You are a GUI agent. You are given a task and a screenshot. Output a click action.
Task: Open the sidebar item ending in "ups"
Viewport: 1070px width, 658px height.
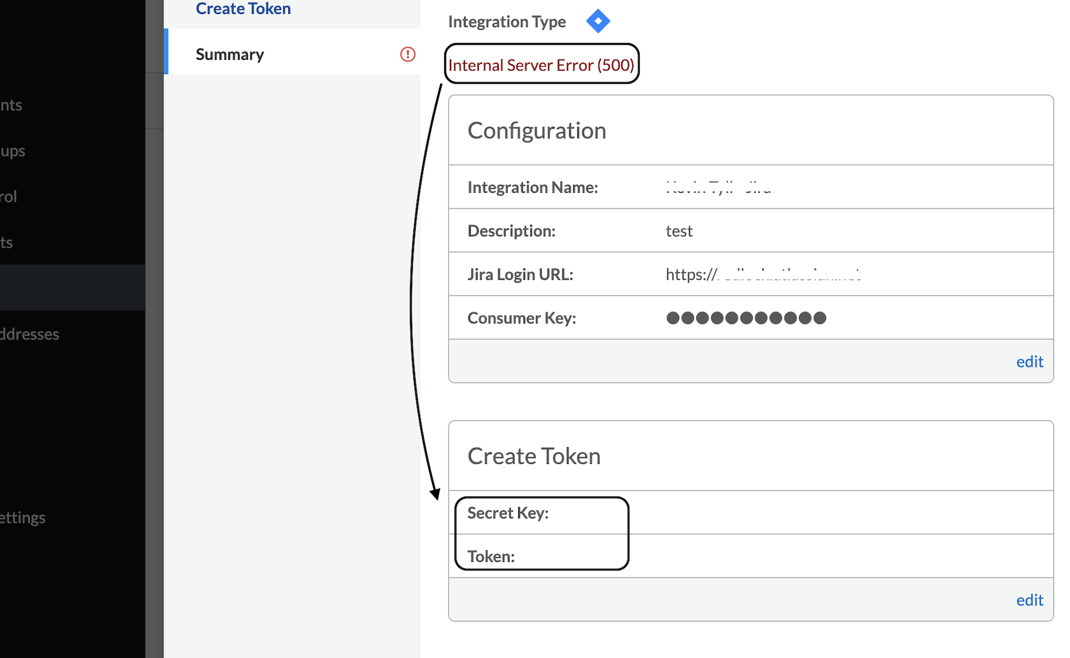pos(13,151)
